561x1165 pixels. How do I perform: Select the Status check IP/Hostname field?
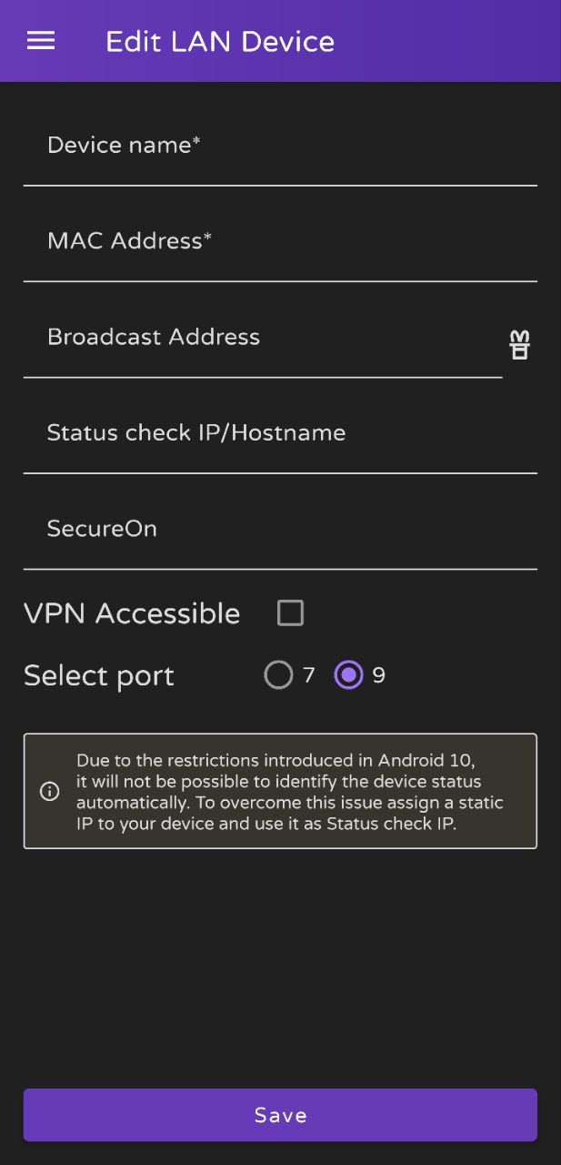tap(280, 433)
